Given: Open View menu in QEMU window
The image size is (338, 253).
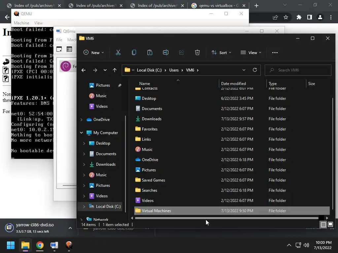Looking at the screenshot, I should (x=38, y=23).
